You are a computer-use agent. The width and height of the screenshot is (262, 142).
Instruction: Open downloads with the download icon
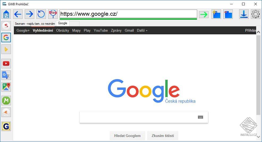pos(244,14)
